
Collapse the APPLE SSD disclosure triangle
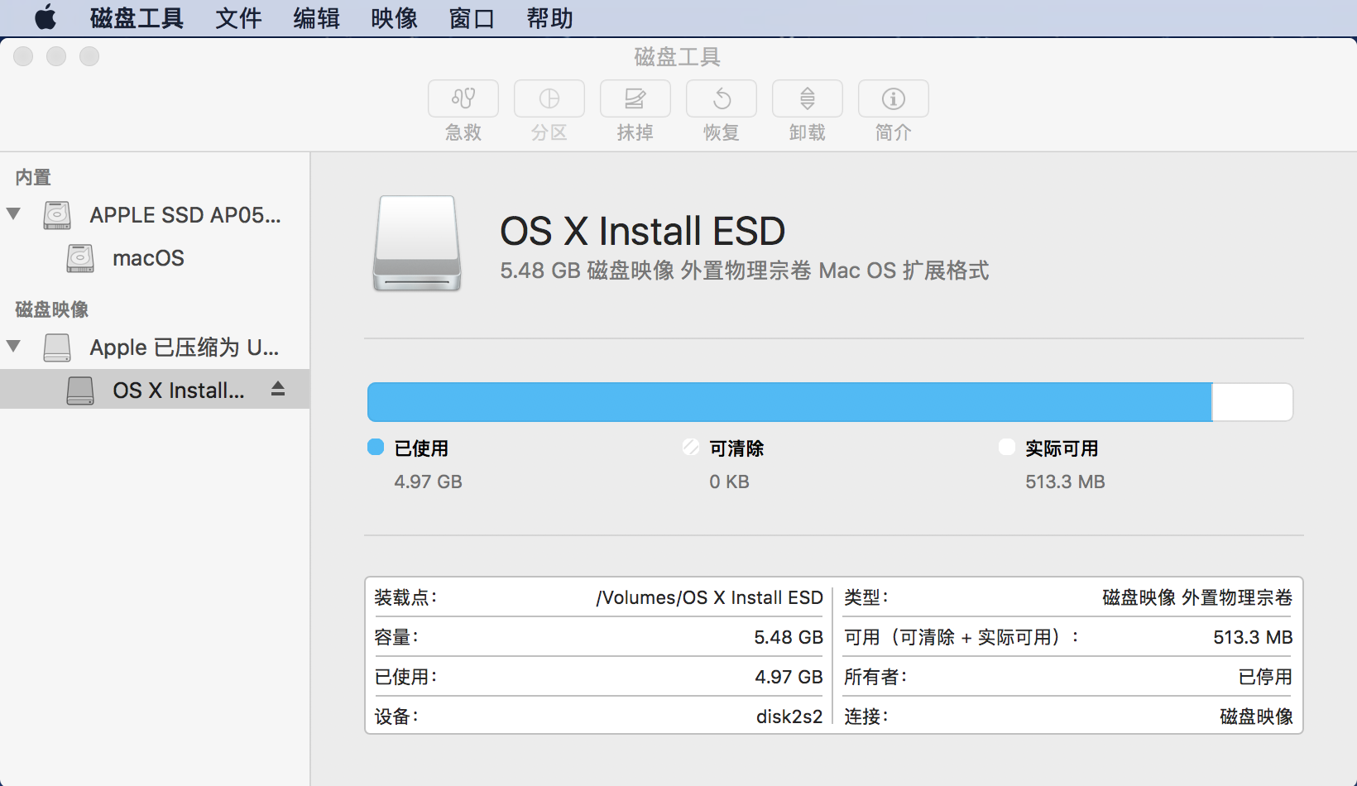pyautogui.click(x=14, y=214)
